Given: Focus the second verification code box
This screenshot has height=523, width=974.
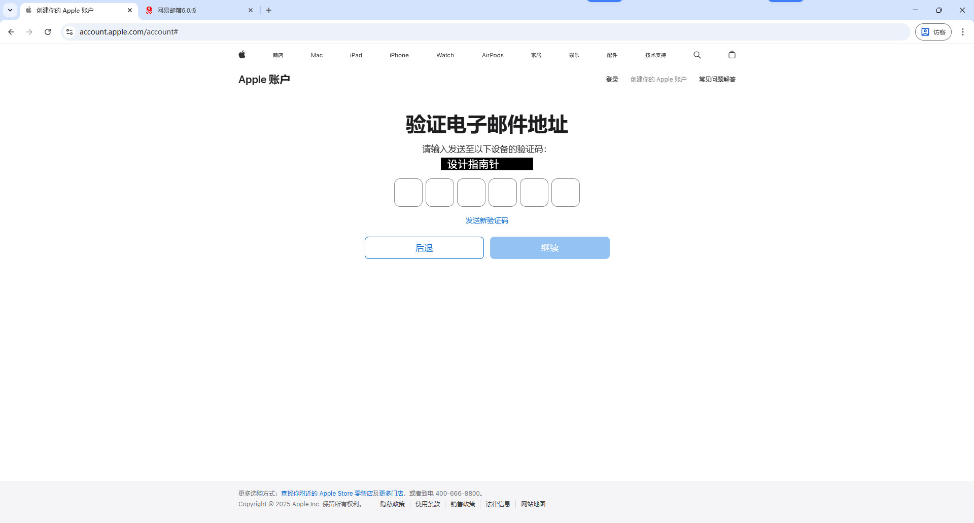Looking at the screenshot, I should click(x=440, y=193).
